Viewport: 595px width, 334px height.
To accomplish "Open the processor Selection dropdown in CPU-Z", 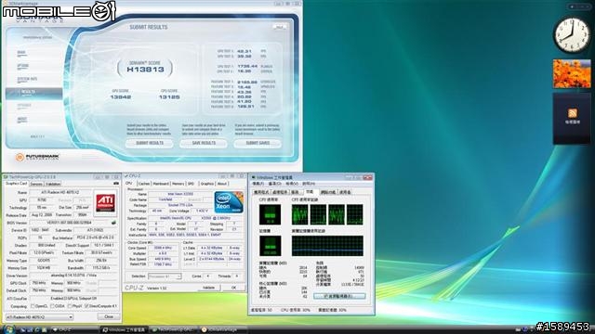I will (x=165, y=276).
